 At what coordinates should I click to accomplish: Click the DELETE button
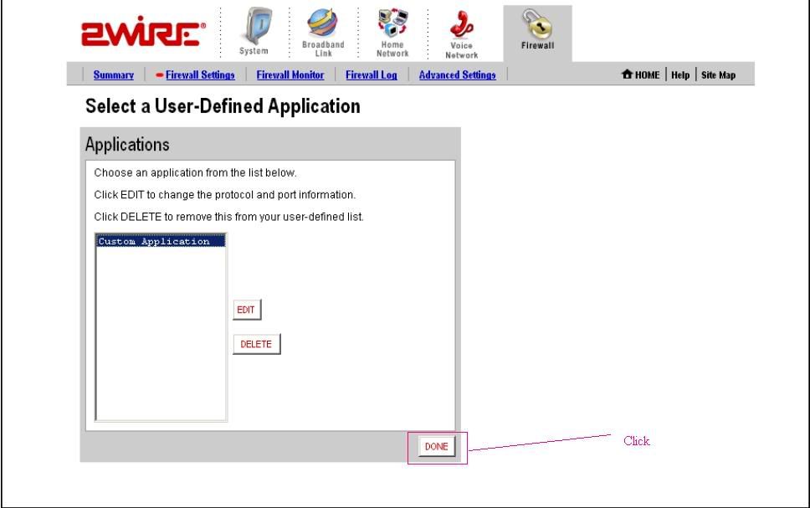(x=256, y=344)
